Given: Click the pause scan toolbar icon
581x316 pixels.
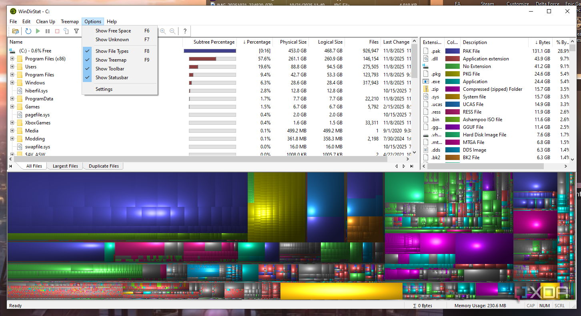Looking at the screenshot, I should tap(48, 31).
